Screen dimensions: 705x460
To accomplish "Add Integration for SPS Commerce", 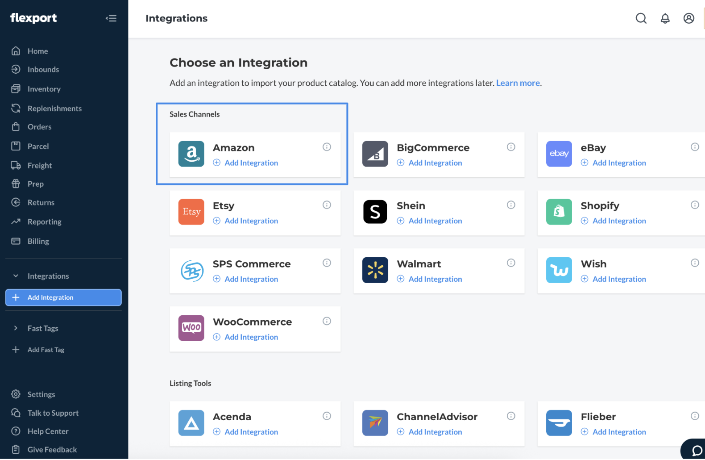I will pyautogui.click(x=245, y=279).
